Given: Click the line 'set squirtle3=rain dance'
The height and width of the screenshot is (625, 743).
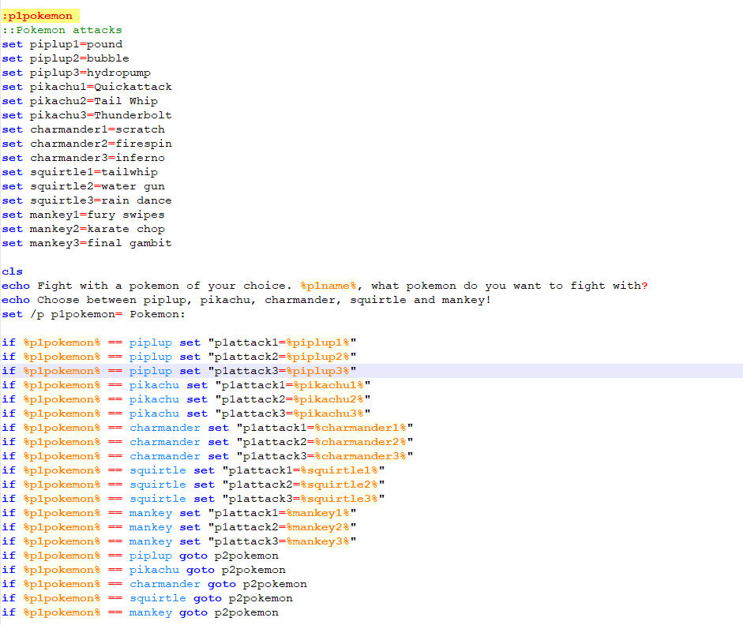Looking at the screenshot, I should [87, 200].
